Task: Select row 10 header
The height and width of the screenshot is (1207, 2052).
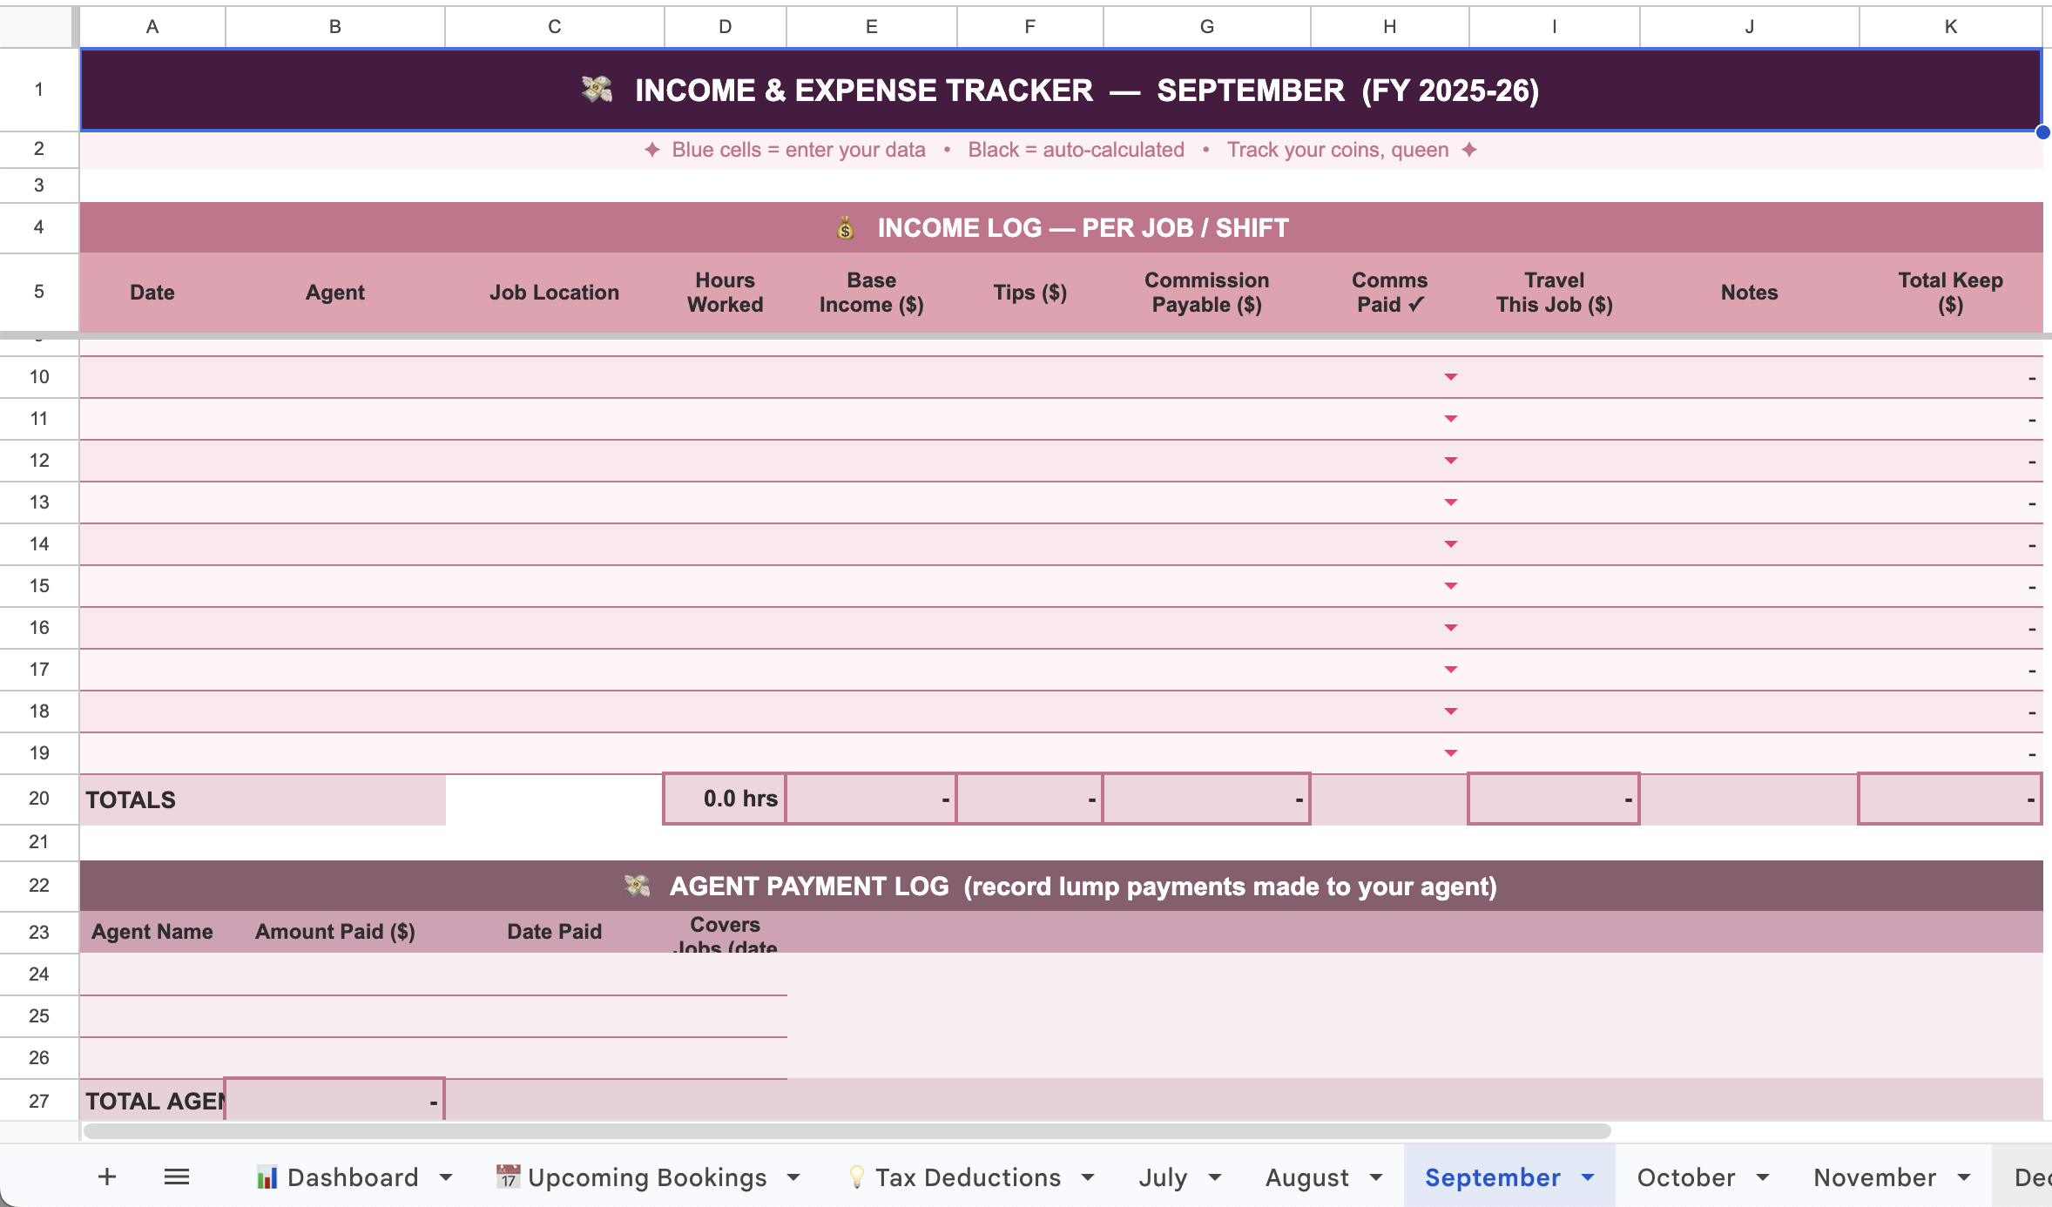Action: pos(39,377)
